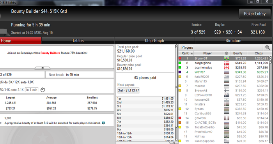Sort the players list by Rank
Screen dimensions: 273x144
(186, 53)
